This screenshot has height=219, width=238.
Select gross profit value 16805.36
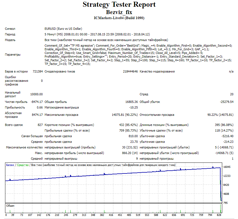(x=131, y=102)
